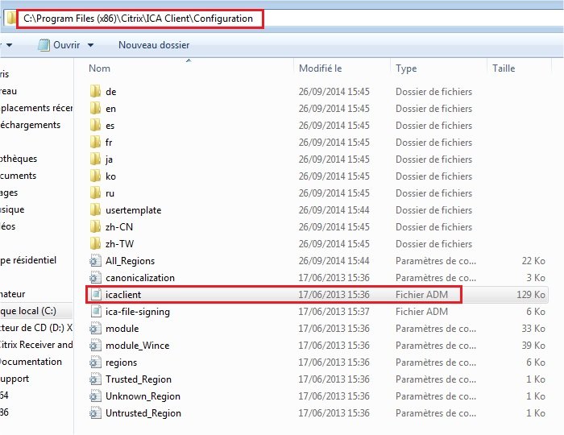Click the module_Wince file icon
Viewport: 564px width, 435px height.
pyautogui.click(x=95, y=345)
